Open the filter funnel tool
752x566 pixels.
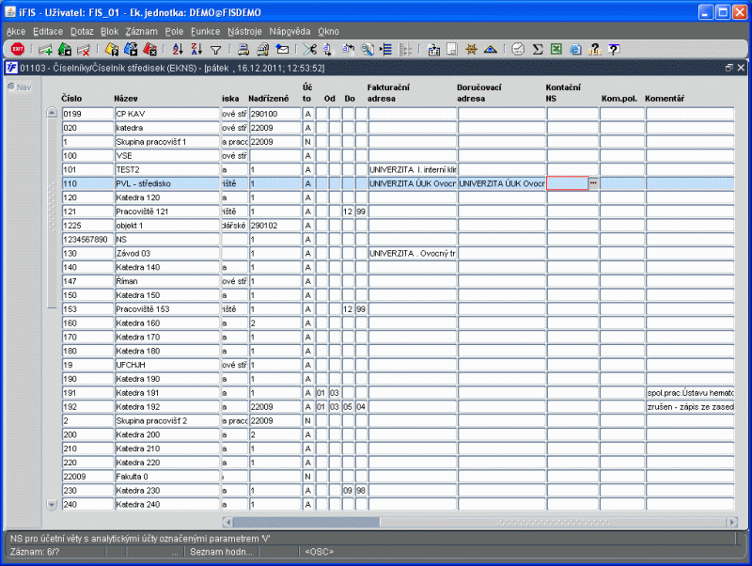tap(216, 50)
